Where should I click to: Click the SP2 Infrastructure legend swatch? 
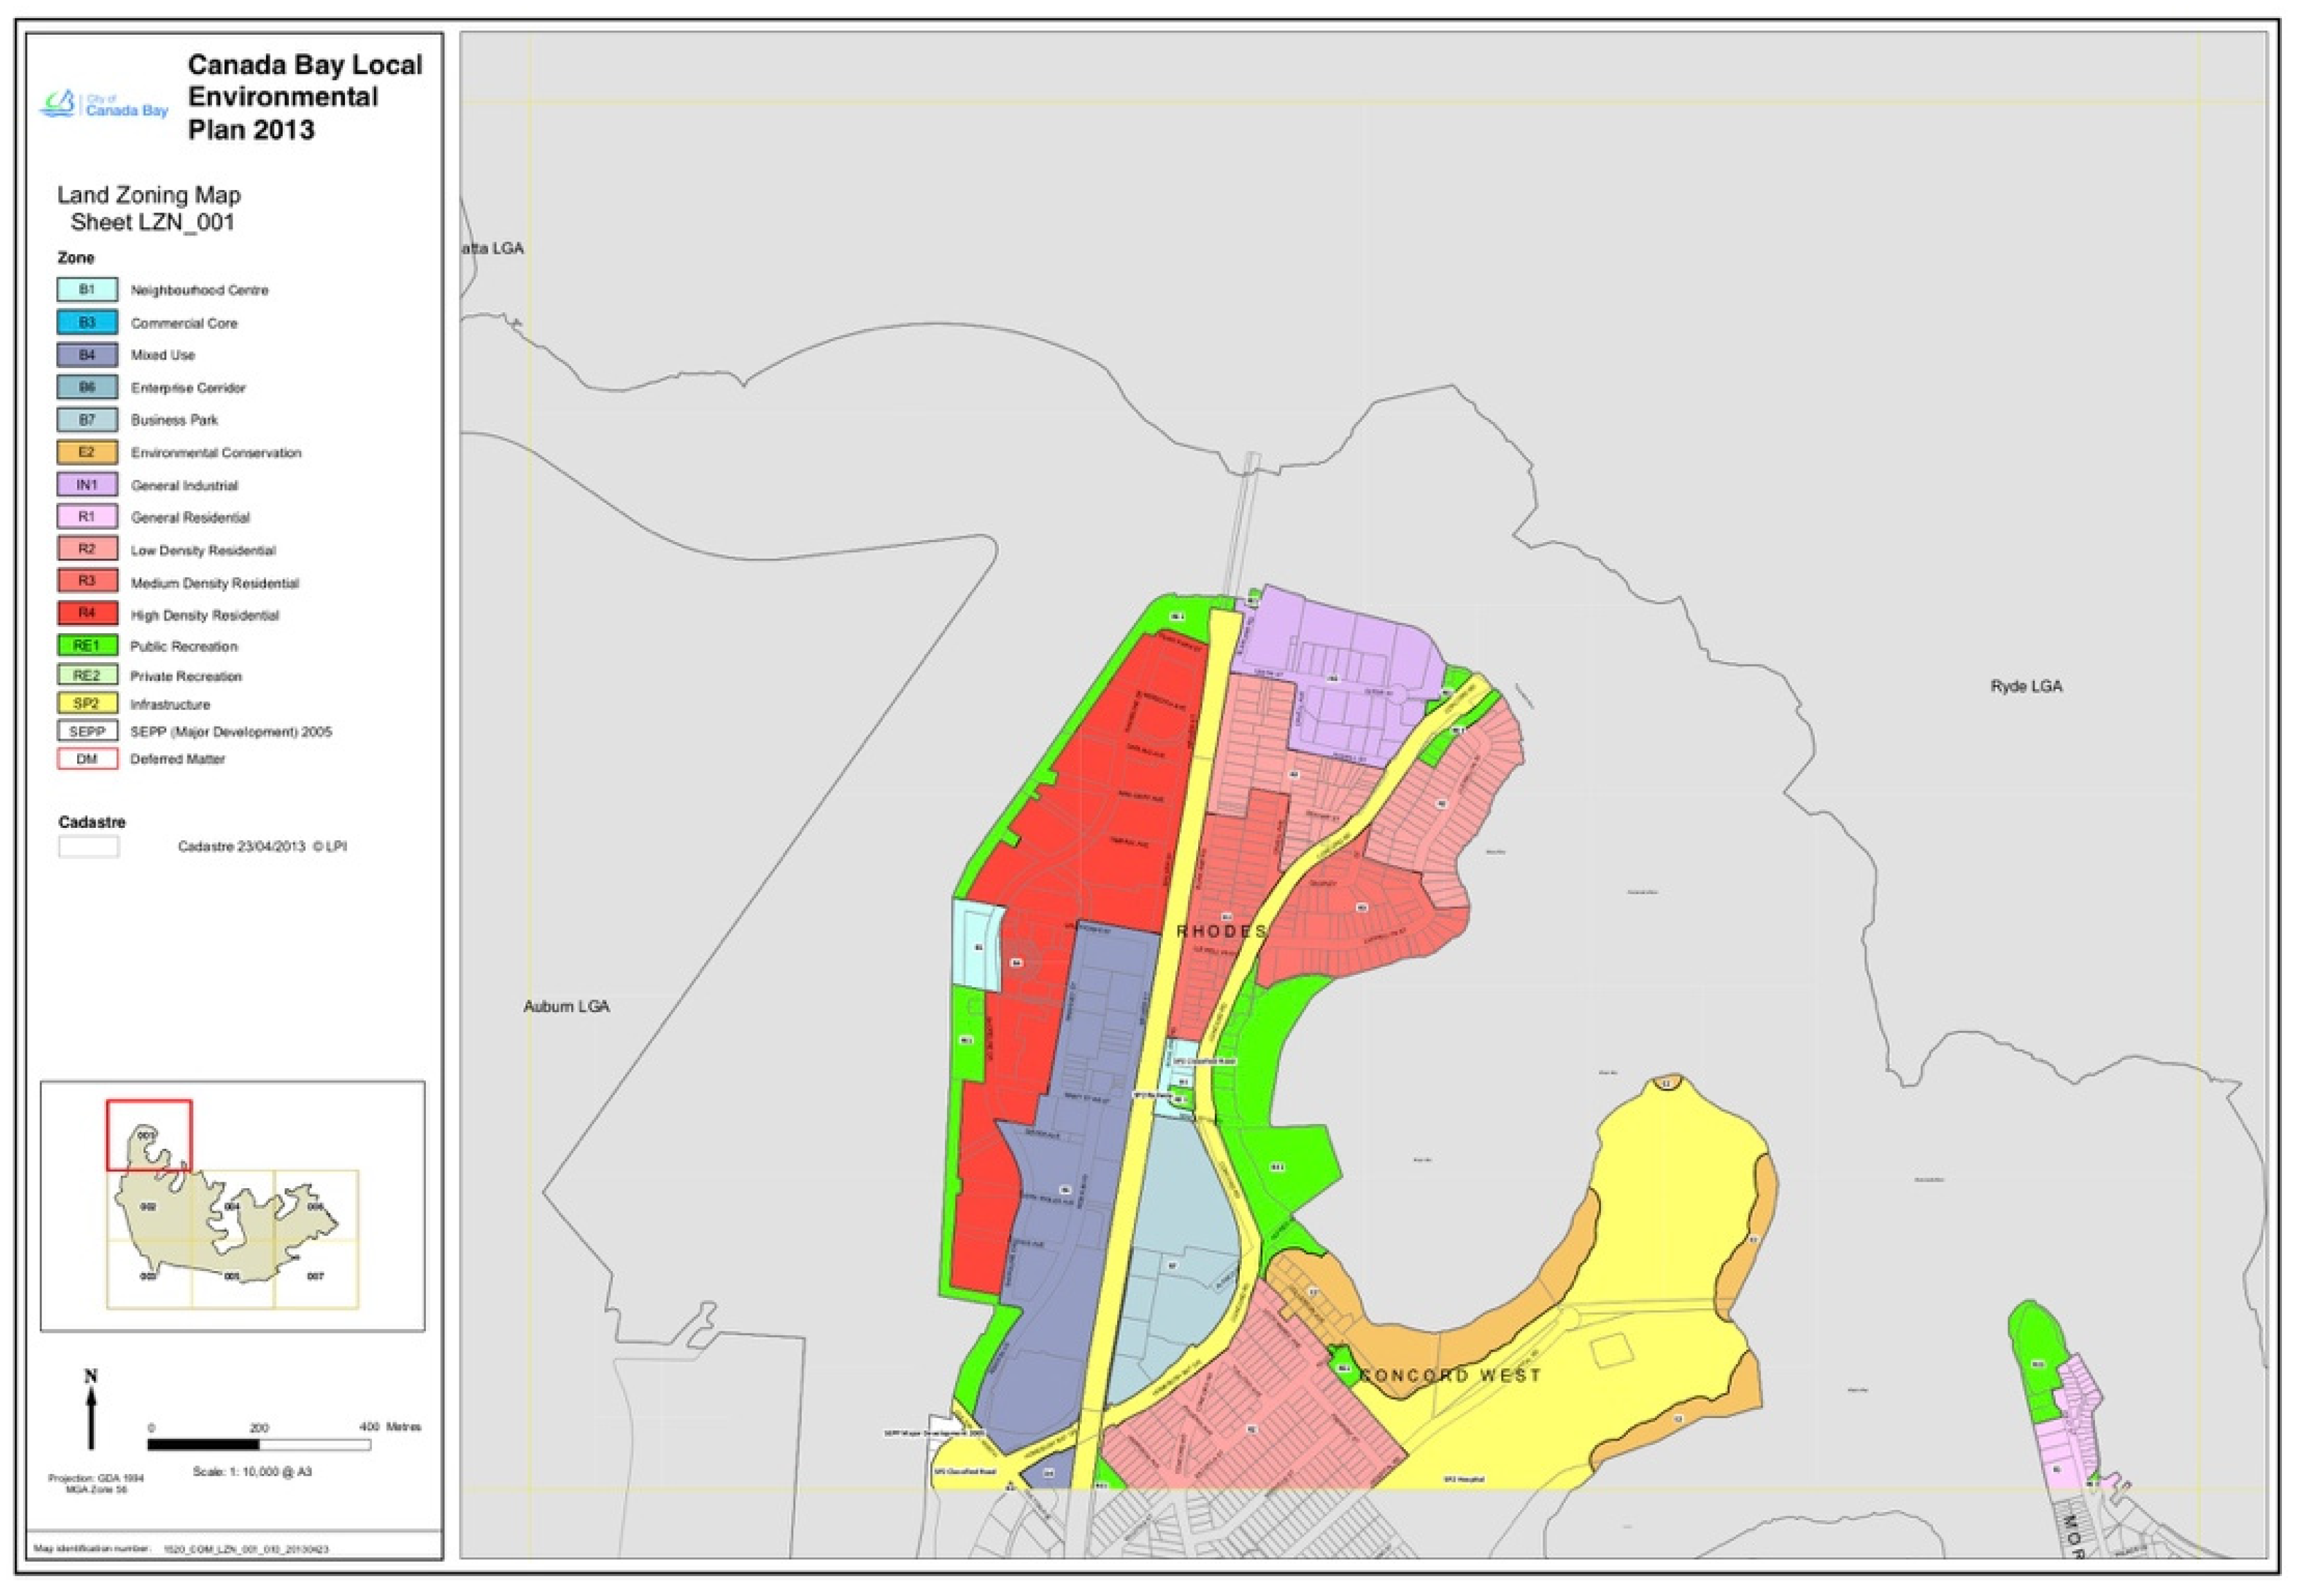coord(87,704)
